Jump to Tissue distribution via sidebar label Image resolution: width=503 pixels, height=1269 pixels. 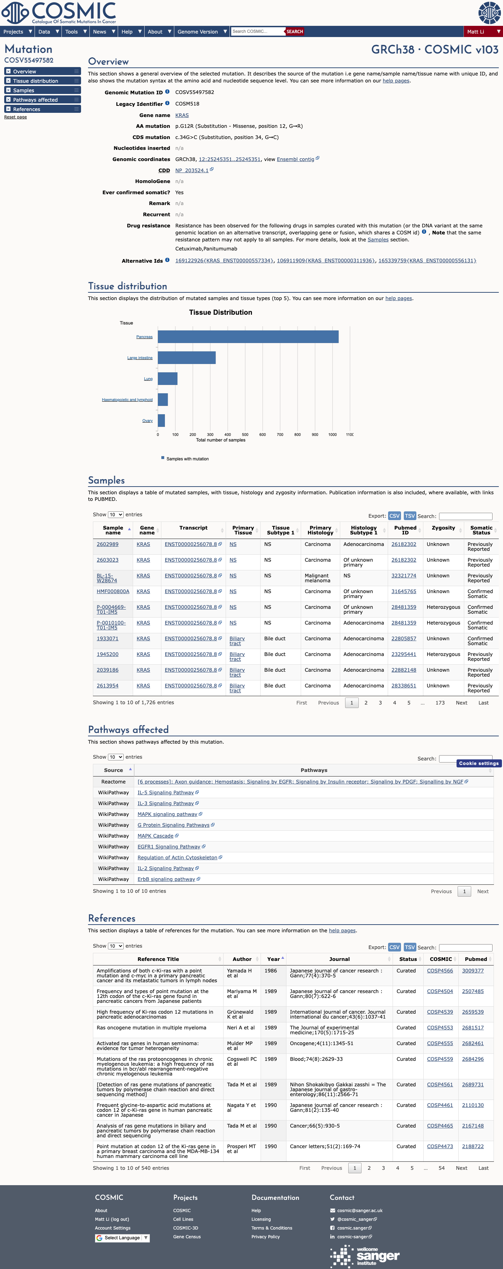pos(36,81)
